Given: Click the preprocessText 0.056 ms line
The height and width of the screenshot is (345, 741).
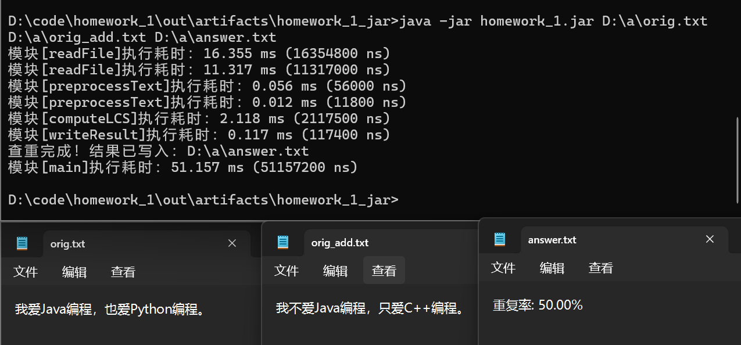Looking at the screenshot, I should point(207,87).
